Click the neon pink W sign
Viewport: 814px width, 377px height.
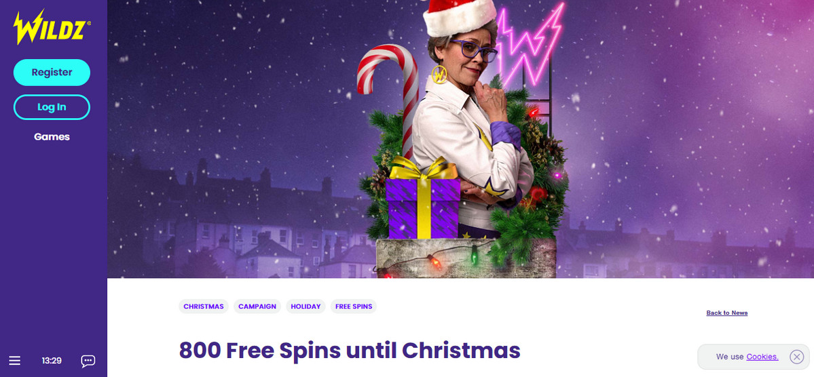[530, 44]
